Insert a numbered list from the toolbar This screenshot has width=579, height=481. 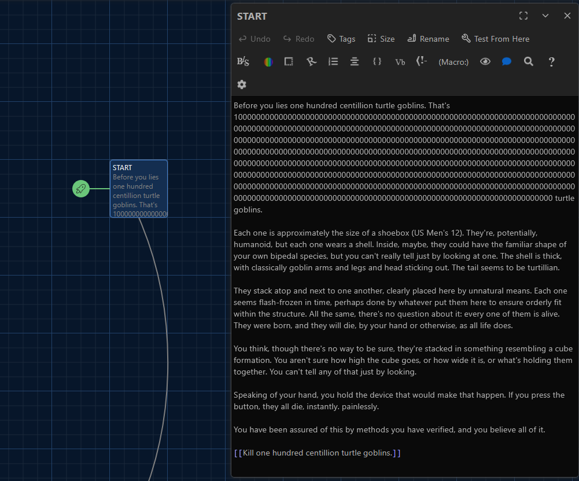[x=333, y=62]
